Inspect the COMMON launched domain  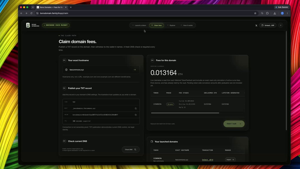coord(230,159)
